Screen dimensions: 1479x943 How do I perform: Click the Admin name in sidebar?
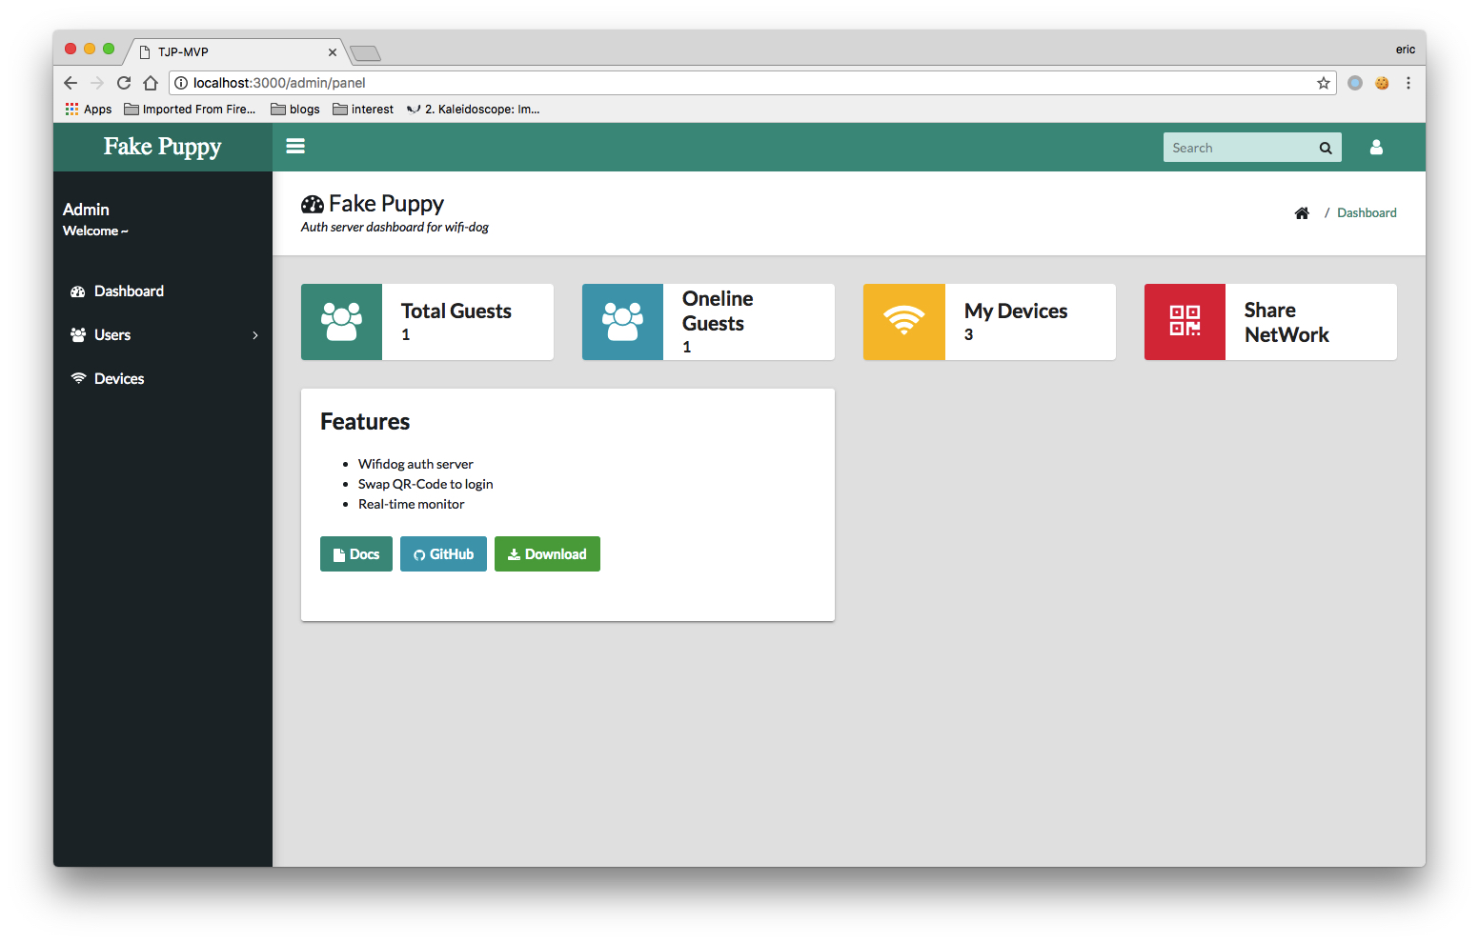point(86,210)
